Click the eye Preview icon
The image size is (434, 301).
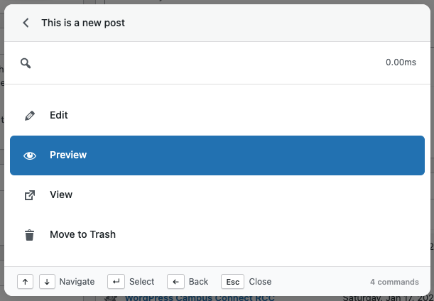[30, 155]
